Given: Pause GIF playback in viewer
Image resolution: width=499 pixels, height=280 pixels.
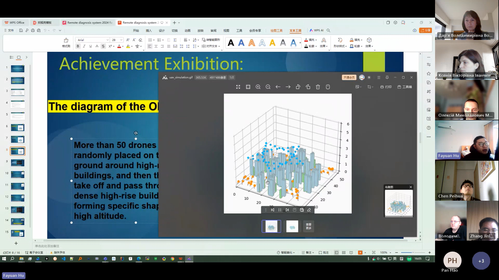Looking at the screenshot, I should 280,210.
